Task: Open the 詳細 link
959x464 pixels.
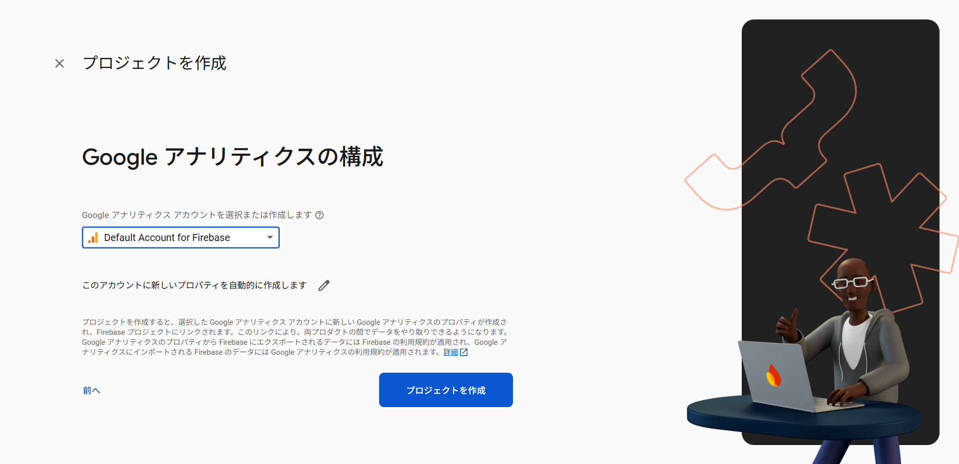Action: coord(451,352)
